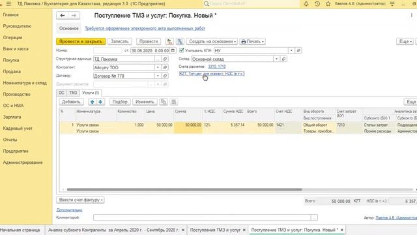This screenshot has height=235, width=417.
Task: Expand Контрагент dropdown arrow
Action: pyautogui.click(x=158, y=67)
